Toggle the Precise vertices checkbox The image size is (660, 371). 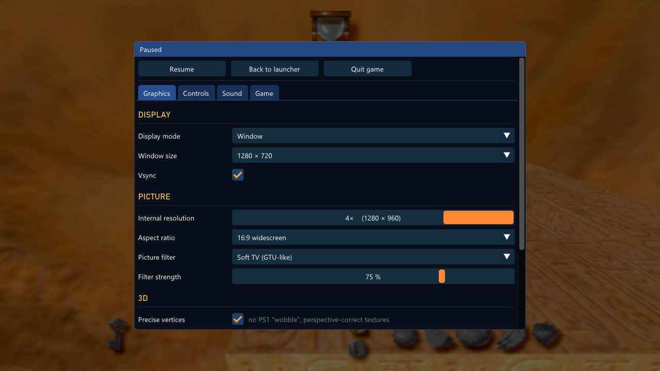(238, 319)
